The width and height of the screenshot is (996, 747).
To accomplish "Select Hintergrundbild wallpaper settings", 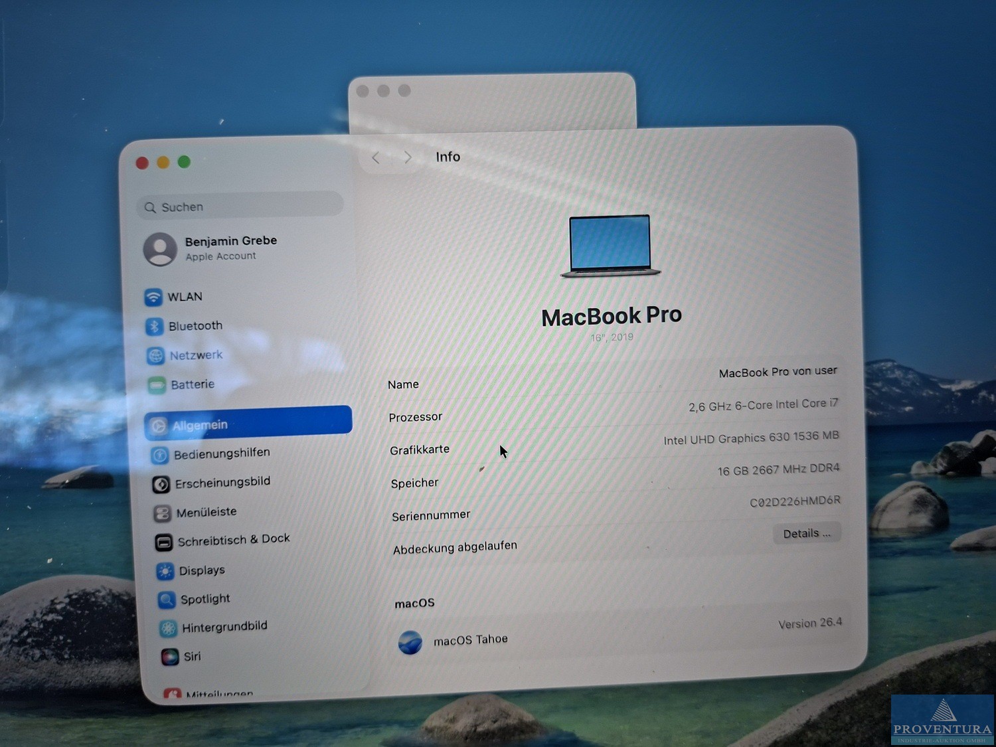I will (x=224, y=627).
